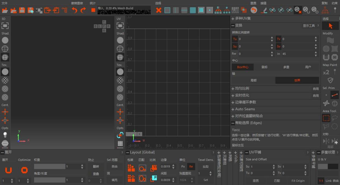Image resolution: width=340 pixels, height=185 pixels.
Task: Click the undo arrow icon
Action: [x=74, y=10]
